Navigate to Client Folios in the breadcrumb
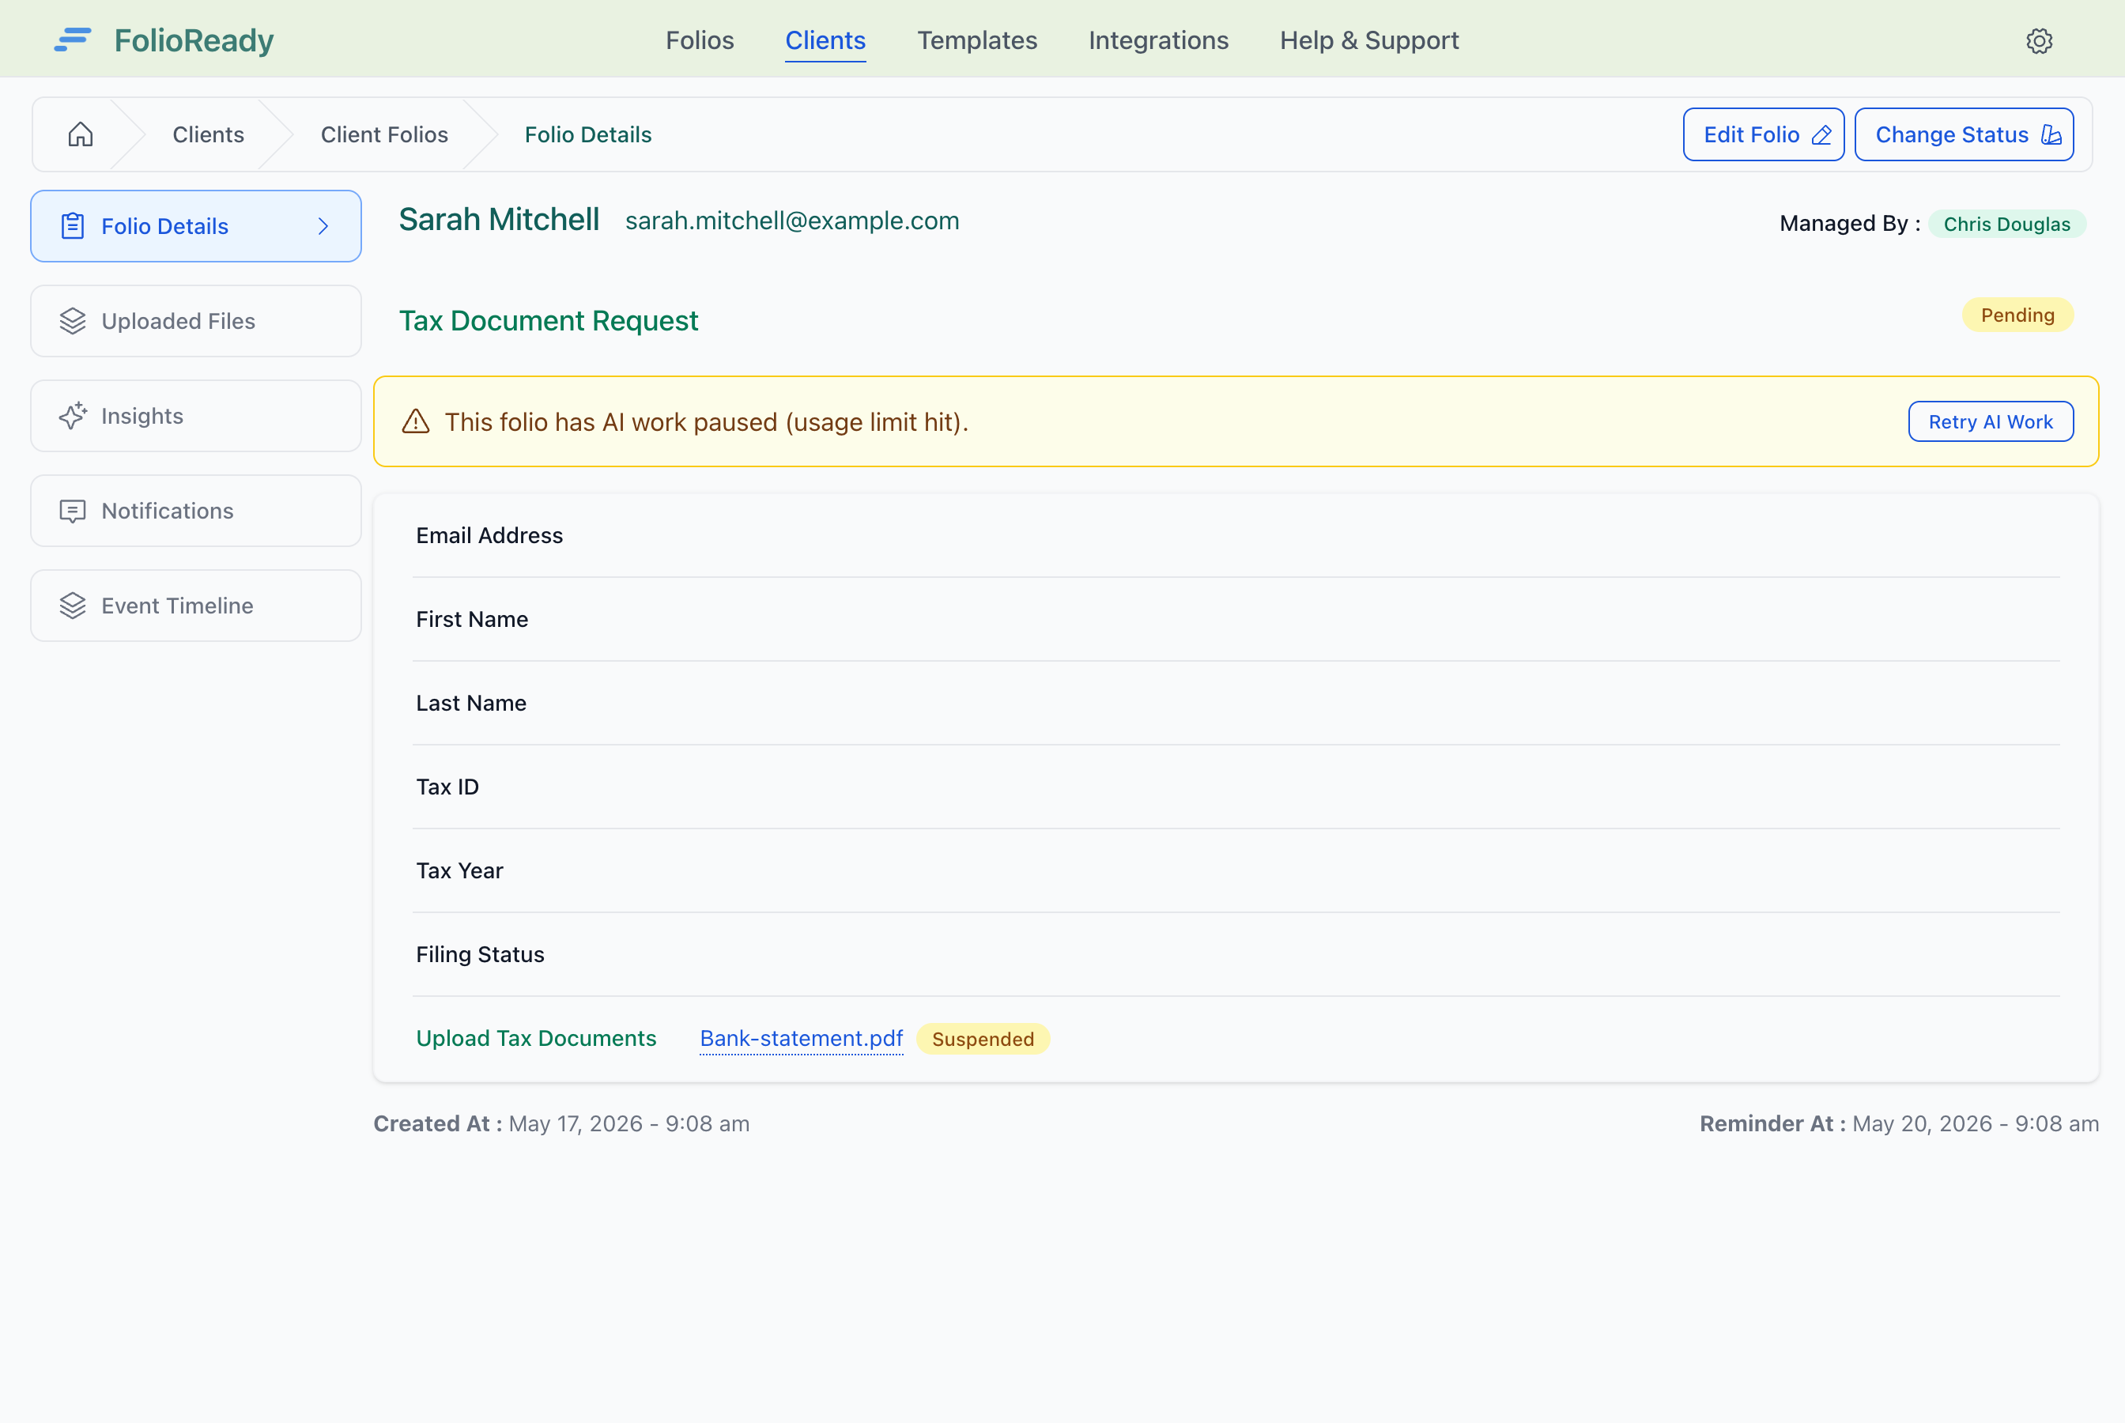Viewport: 2125px width, 1423px height. 383,134
